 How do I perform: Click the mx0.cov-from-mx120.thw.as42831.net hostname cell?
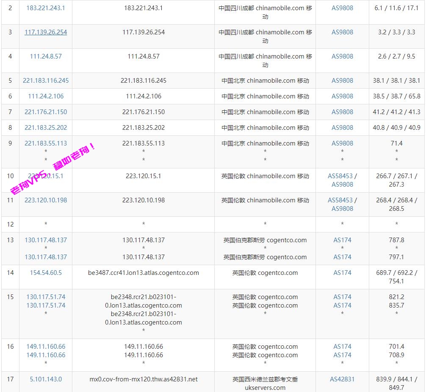click(x=144, y=379)
